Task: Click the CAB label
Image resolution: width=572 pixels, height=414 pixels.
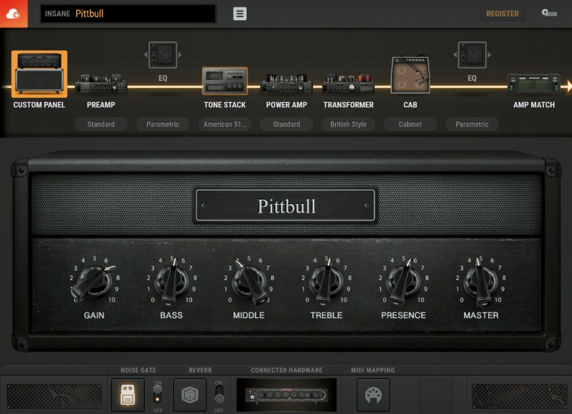Action: (x=410, y=105)
